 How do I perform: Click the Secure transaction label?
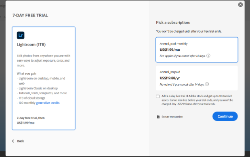pos(172,117)
